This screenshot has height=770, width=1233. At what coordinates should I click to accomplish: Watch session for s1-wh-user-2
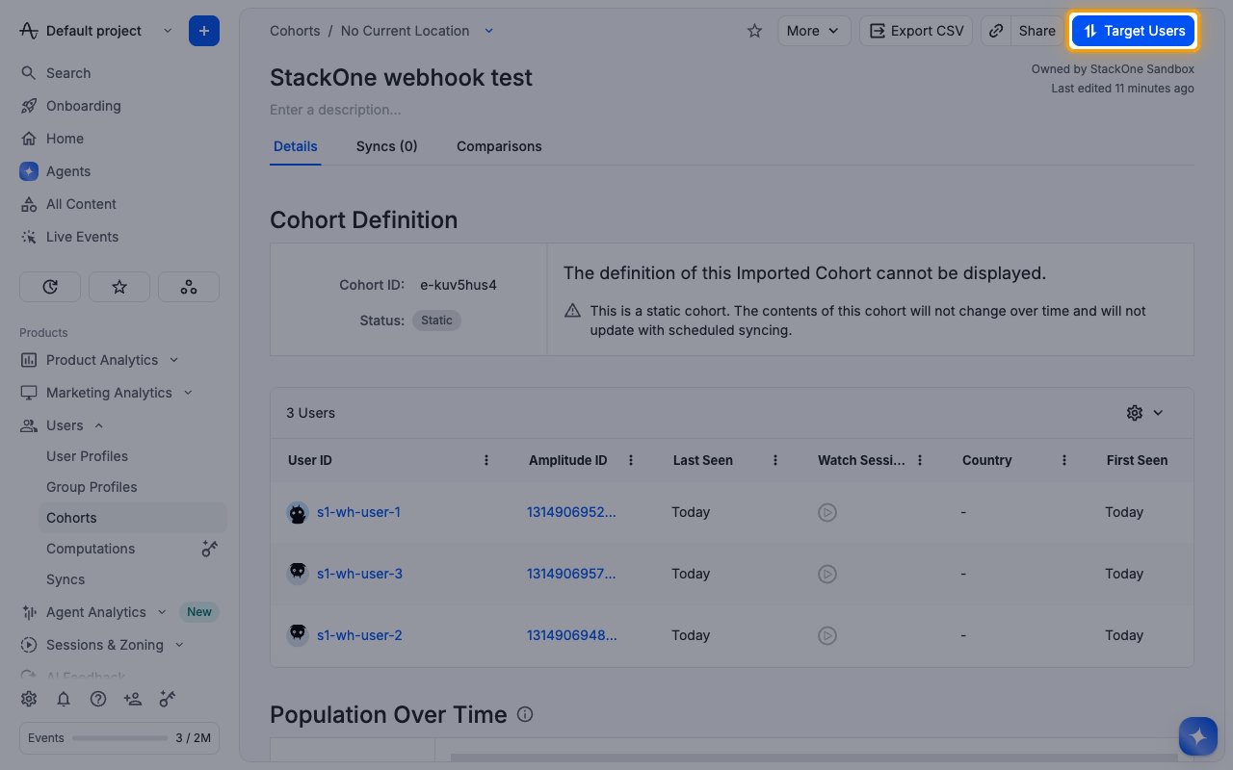click(x=826, y=635)
